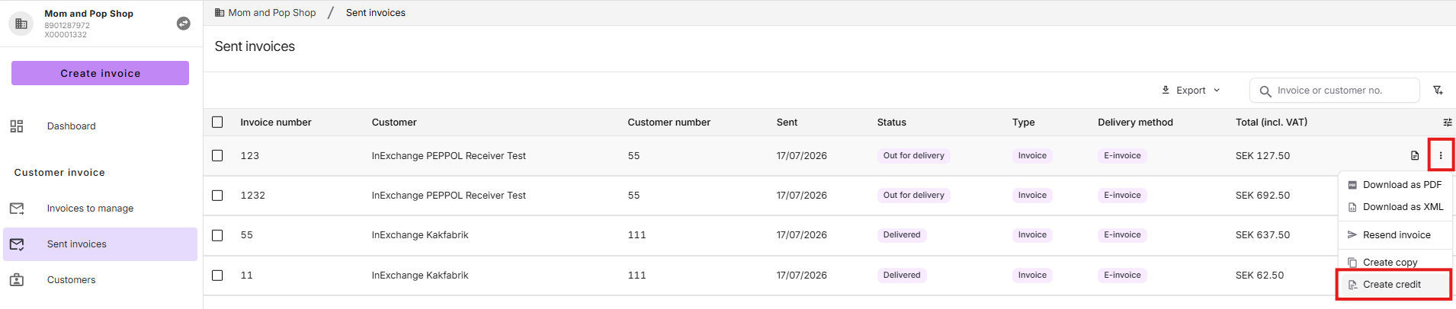Click the invoice or customer no. search field
The image size is (1456, 309).
[x=1334, y=91]
